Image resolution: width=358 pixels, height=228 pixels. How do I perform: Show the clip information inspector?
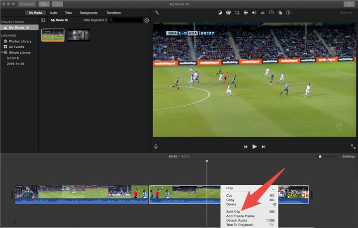click(x=288, y=12)
